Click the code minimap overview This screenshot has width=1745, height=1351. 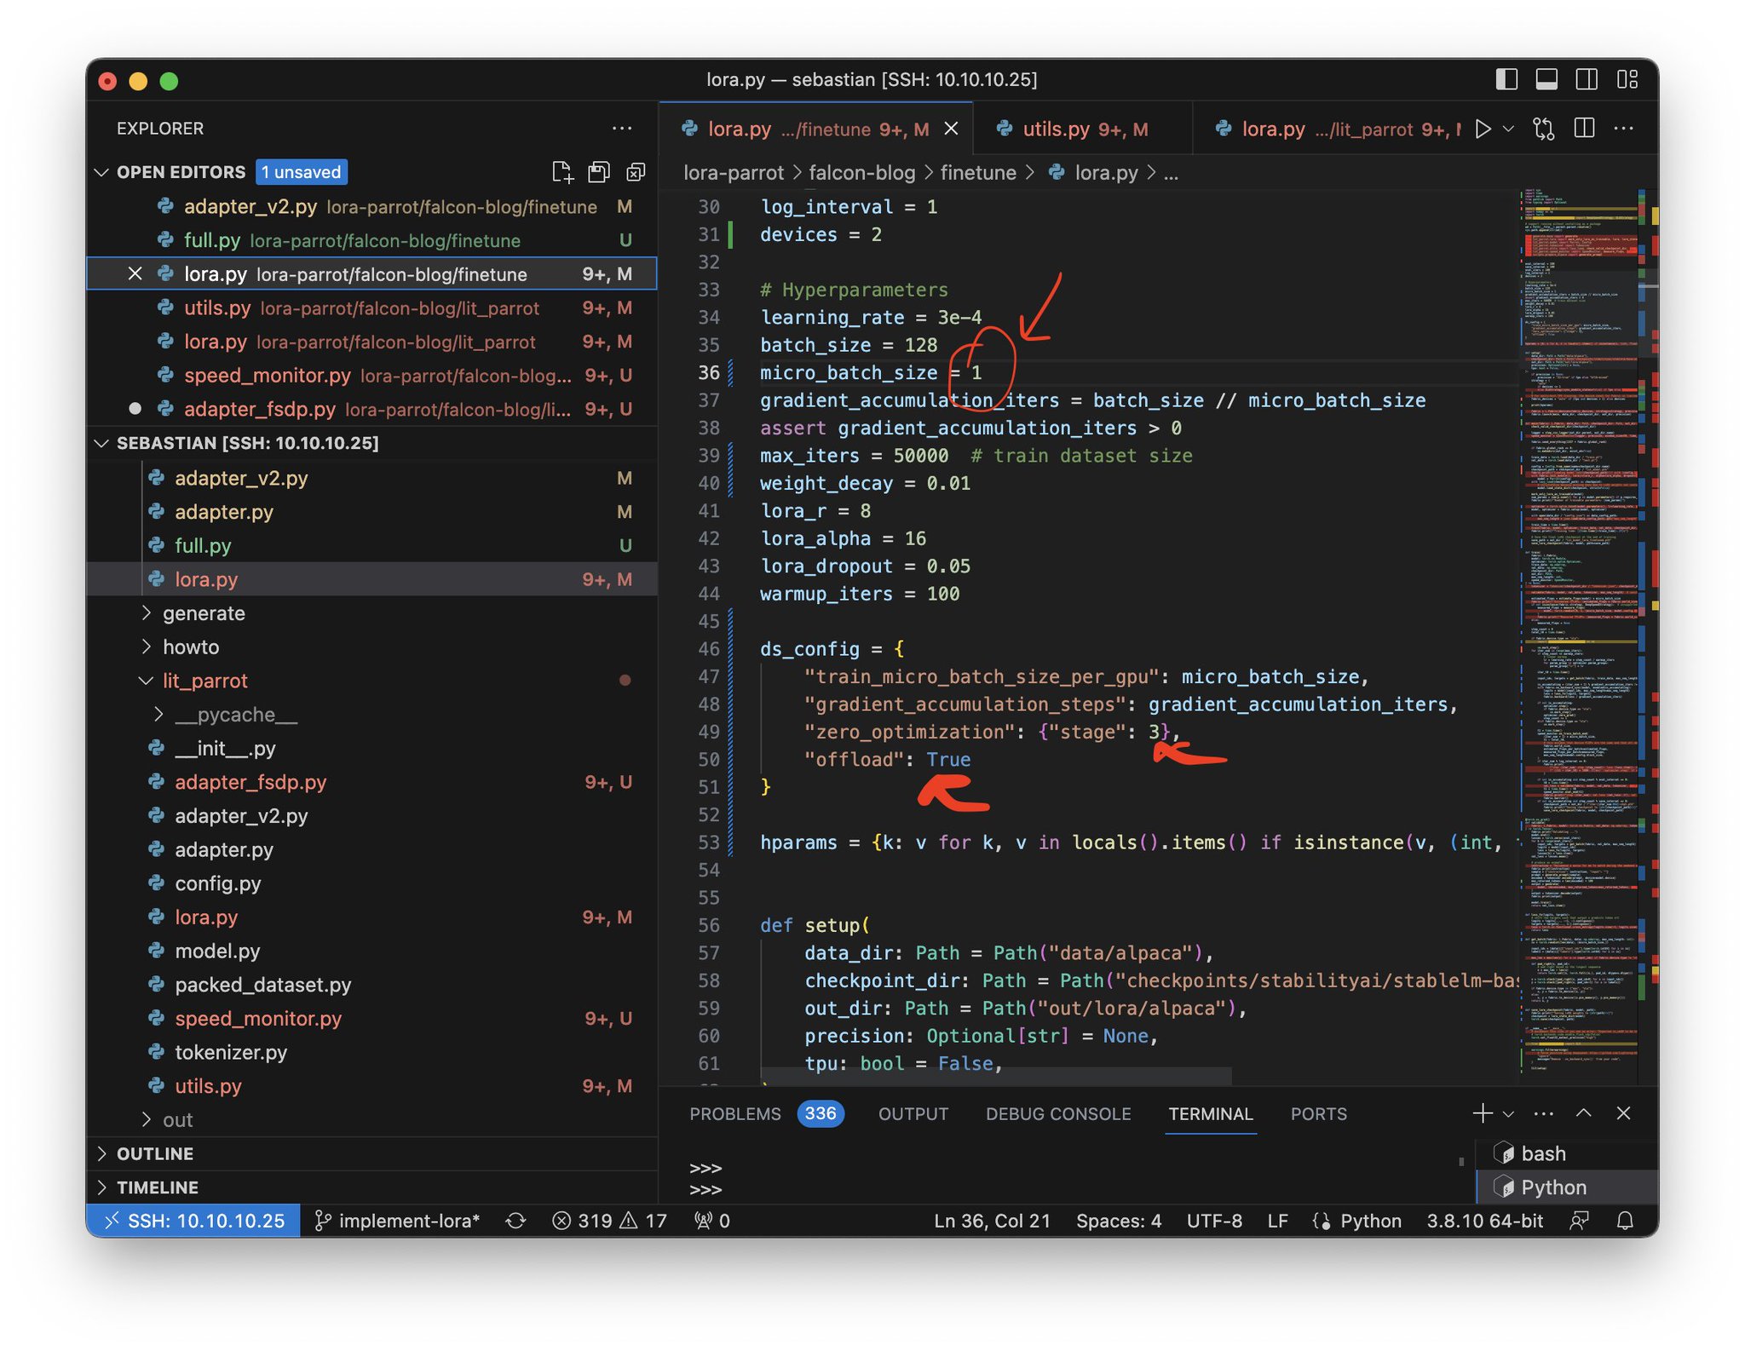point(1581,630)
